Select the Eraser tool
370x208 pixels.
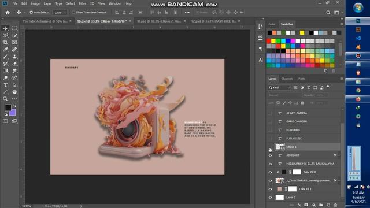point(14,64)
